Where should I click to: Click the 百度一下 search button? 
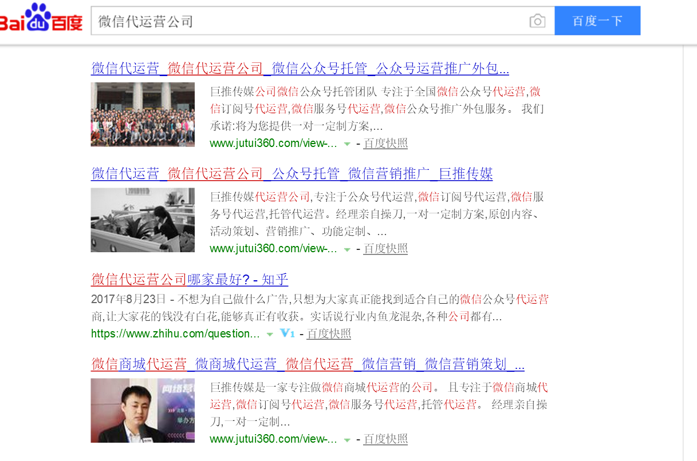(597, 21)
